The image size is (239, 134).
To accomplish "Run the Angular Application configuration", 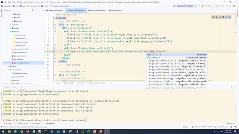I will [x=199, y=6].
